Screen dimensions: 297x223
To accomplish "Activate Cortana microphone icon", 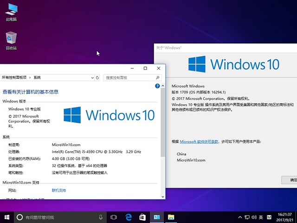I will (101, 217).
